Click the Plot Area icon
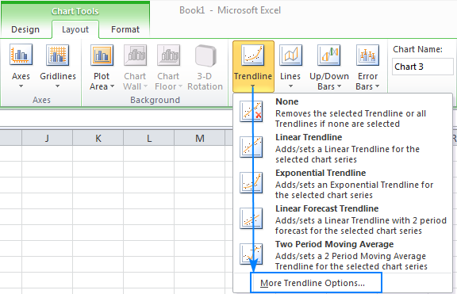Image resolution: width=457 pixels, height=294 pixels. pos(102,55)
